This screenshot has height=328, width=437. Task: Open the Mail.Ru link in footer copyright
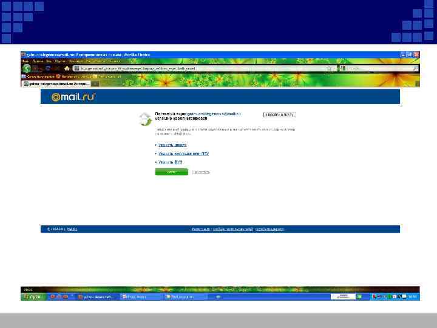pos(72,229)
